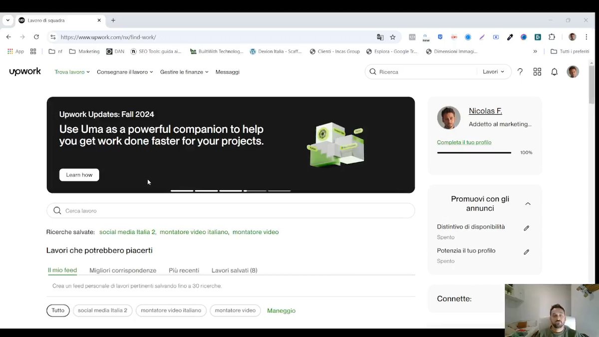Collapse the Promuovi con gli annunci section

coord(528,204)
